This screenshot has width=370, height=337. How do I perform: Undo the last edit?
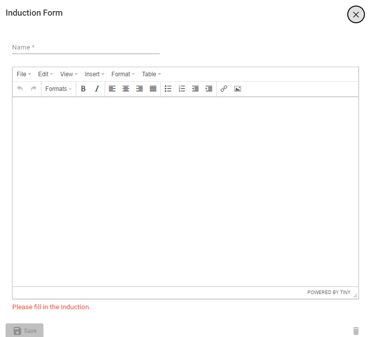tap(20, 89)
